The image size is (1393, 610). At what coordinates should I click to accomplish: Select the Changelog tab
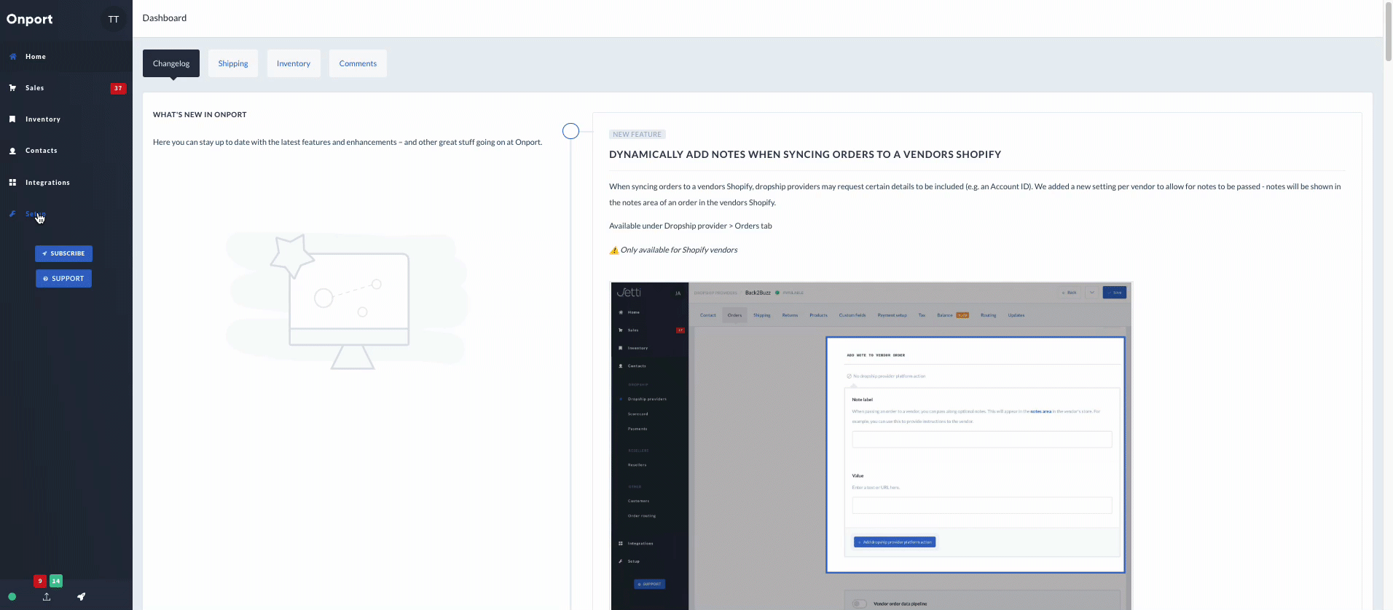(171, 63)
